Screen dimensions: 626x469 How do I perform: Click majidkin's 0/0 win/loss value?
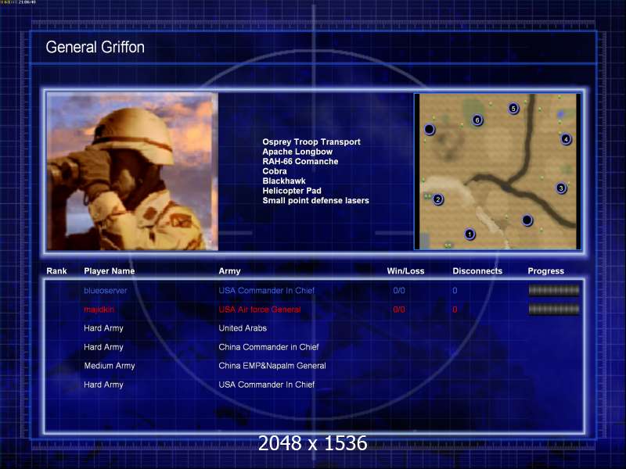point(399,309)
